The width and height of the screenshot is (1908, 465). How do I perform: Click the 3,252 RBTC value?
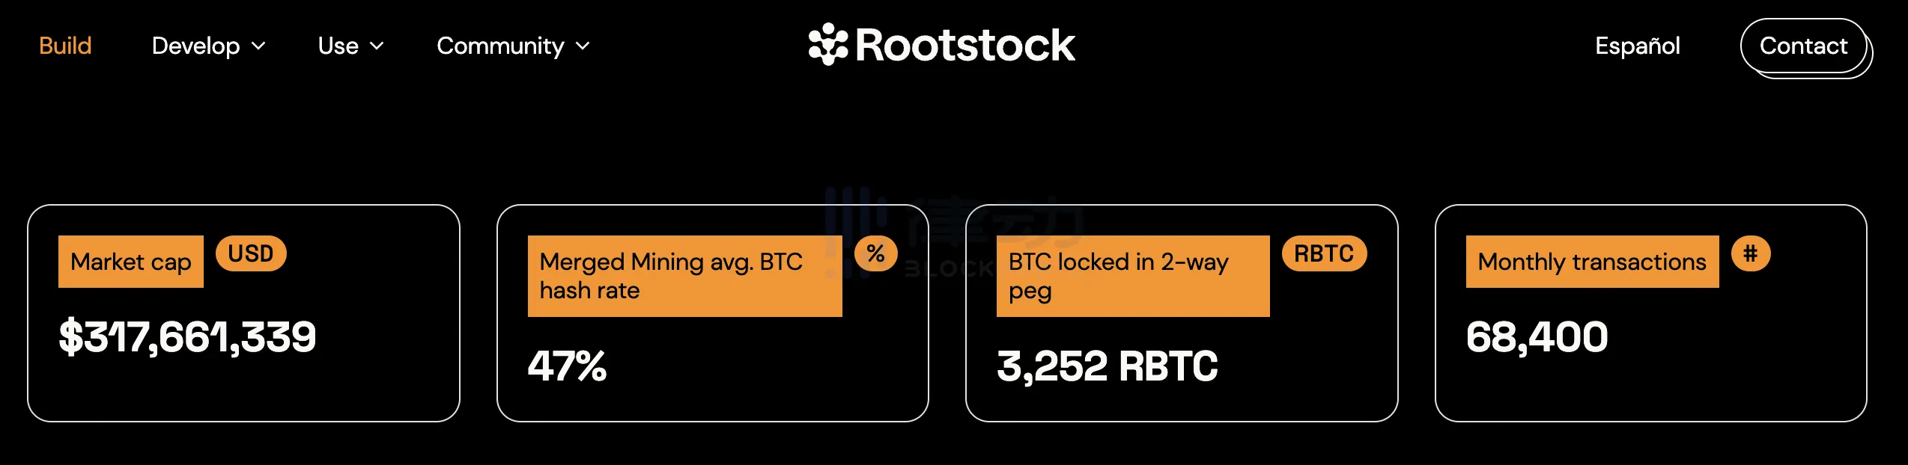(x=1107, y=366)
